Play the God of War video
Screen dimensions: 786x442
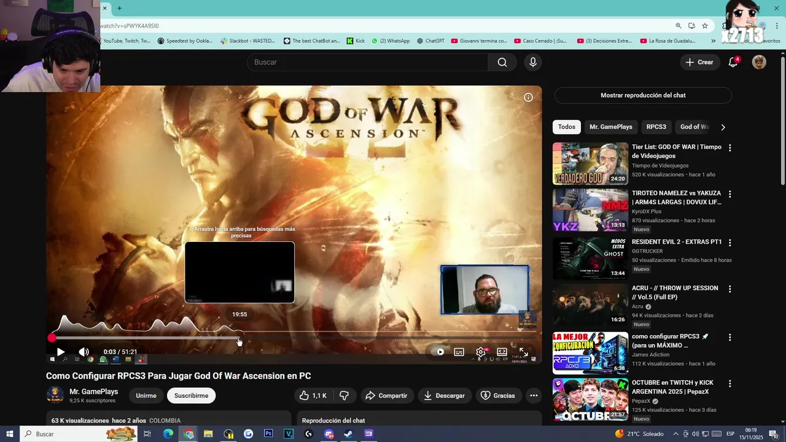(60, 352)
